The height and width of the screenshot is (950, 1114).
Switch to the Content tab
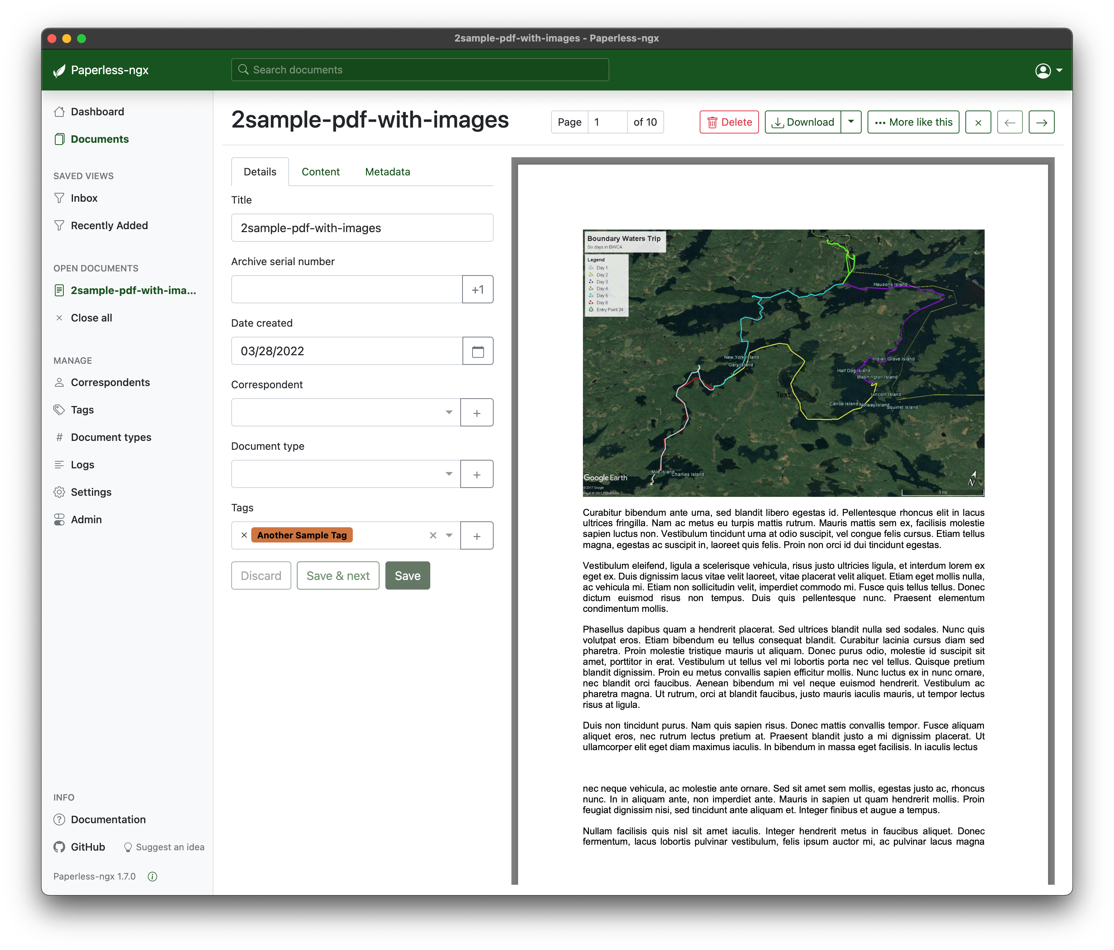pos(321,172)
